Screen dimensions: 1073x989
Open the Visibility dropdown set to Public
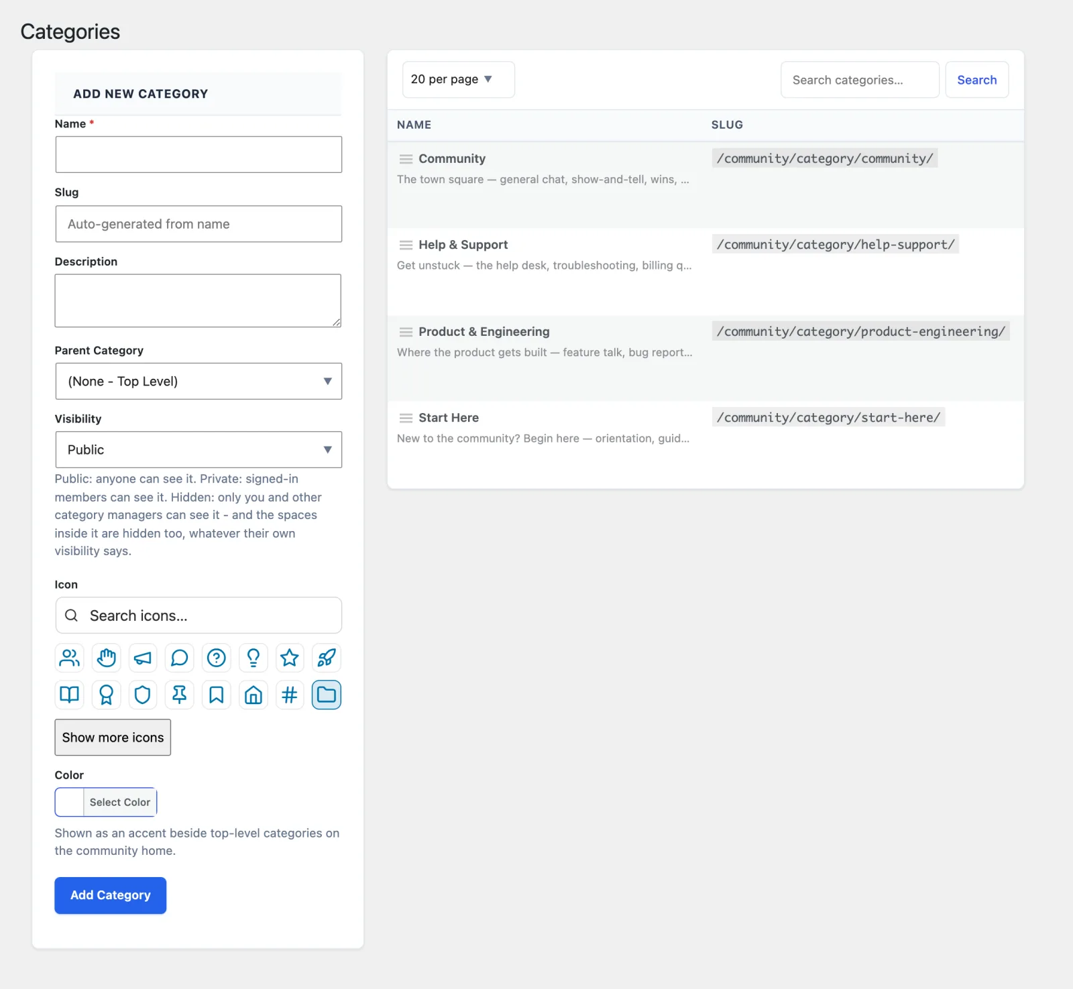199,449
